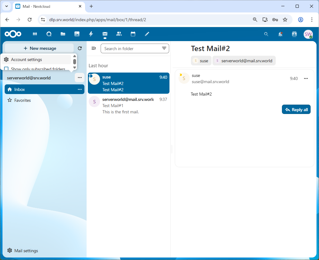Screen dimensions: 319x260
Task: Open the Chrome three-dot menu
Action: pyautogui.click(x=312, y=20)
